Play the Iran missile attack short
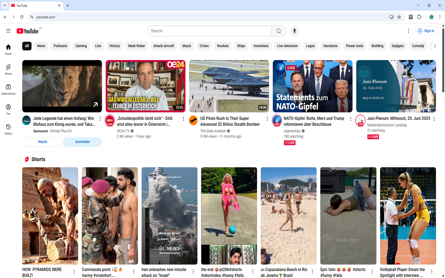 [x=169, y=216]
